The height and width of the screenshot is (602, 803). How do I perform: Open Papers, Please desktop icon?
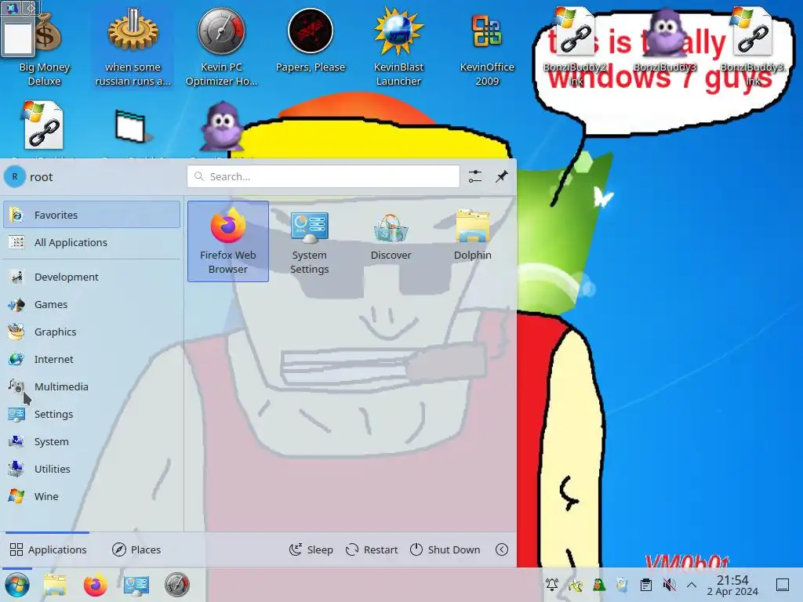tap(310, 41)
